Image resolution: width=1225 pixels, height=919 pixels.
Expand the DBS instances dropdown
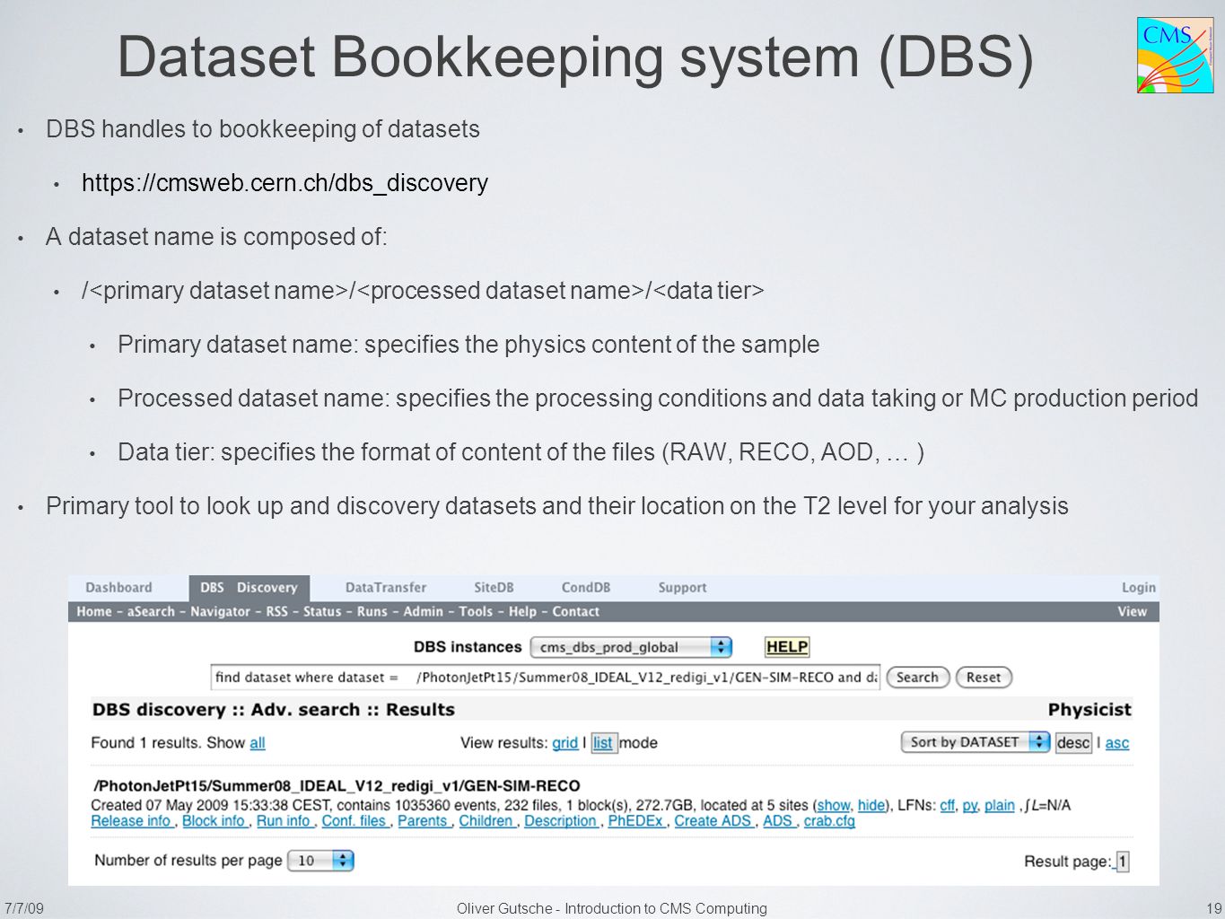pyautogui.click(x=631, y=647)
